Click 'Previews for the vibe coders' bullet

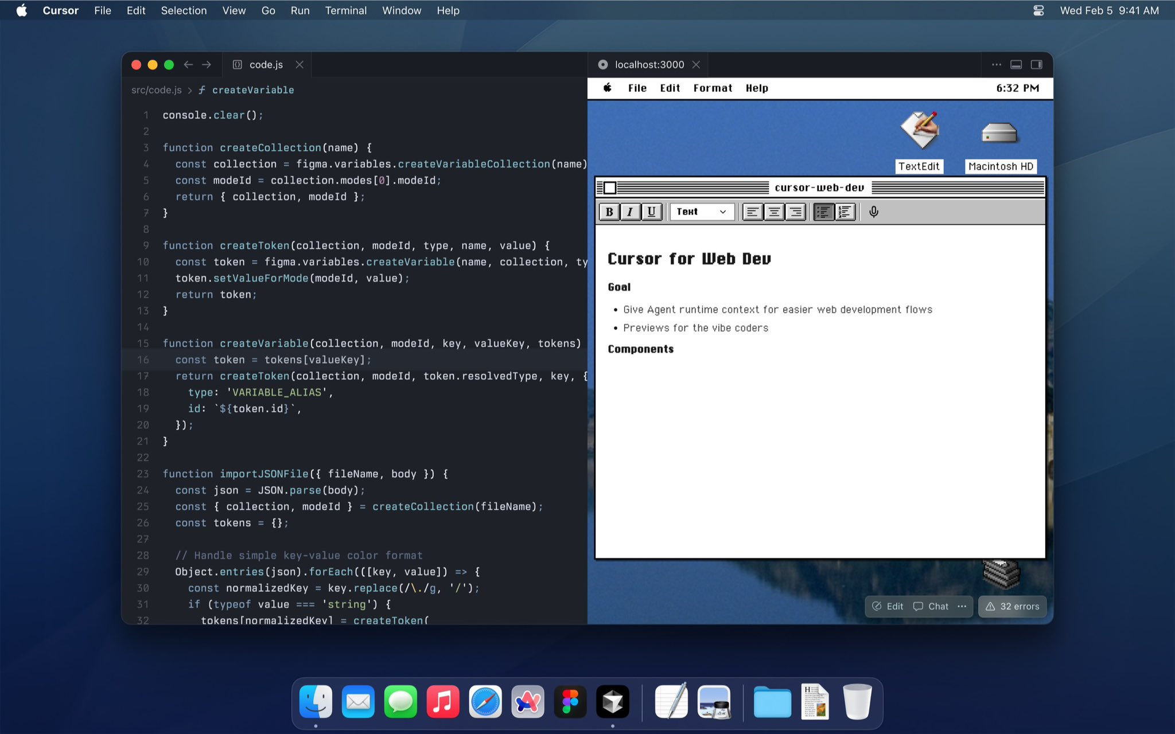tap(695, 328)
